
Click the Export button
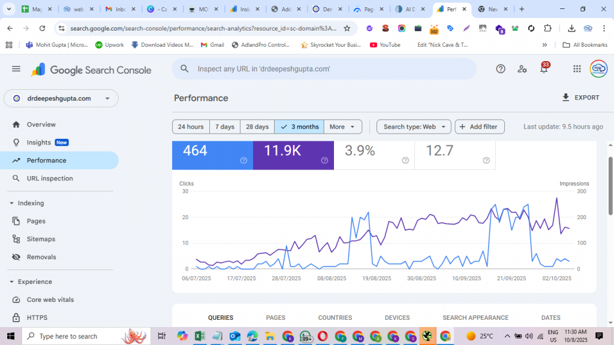coord(580,98)
